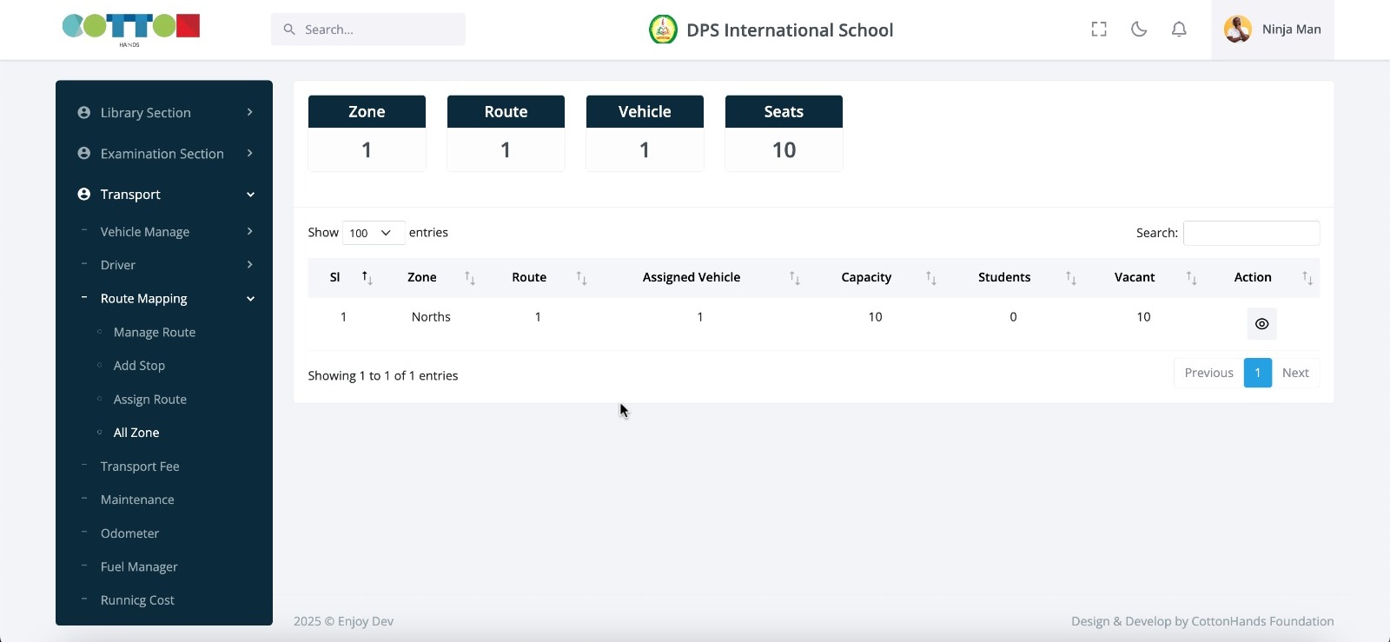Sort by Assigned Vehicle column
Image resolution: width=1390 pixels, height=642 pixels.
pyautogui.click(x=794, y=278)
